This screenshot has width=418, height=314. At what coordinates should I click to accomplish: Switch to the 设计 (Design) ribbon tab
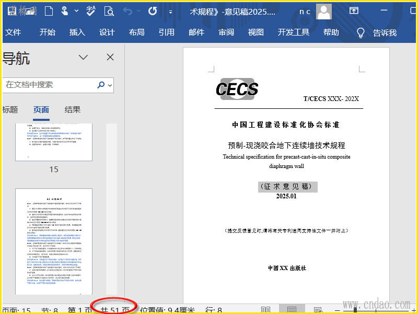107,32
